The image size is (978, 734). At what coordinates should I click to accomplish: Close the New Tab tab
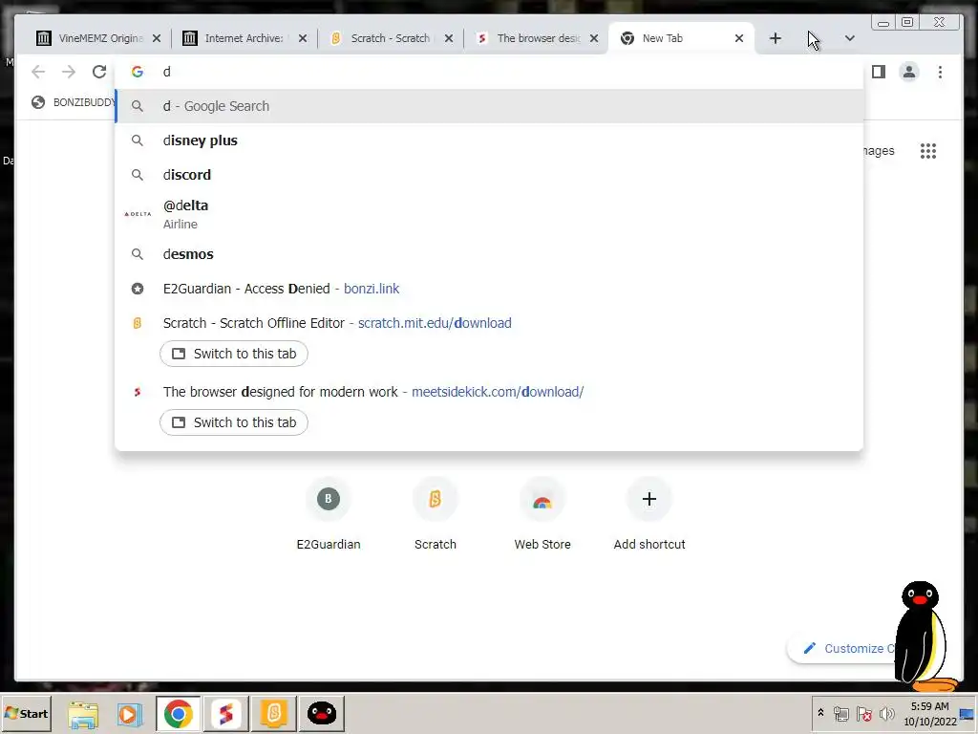click(738, 38)
